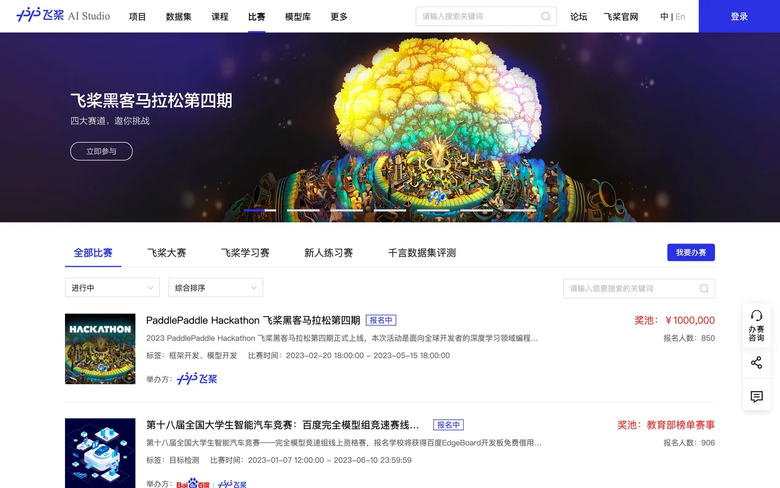Viewport: 780px width, 488px height.
Task: Select the 全部比赛 tab
Action: [93, 253]
